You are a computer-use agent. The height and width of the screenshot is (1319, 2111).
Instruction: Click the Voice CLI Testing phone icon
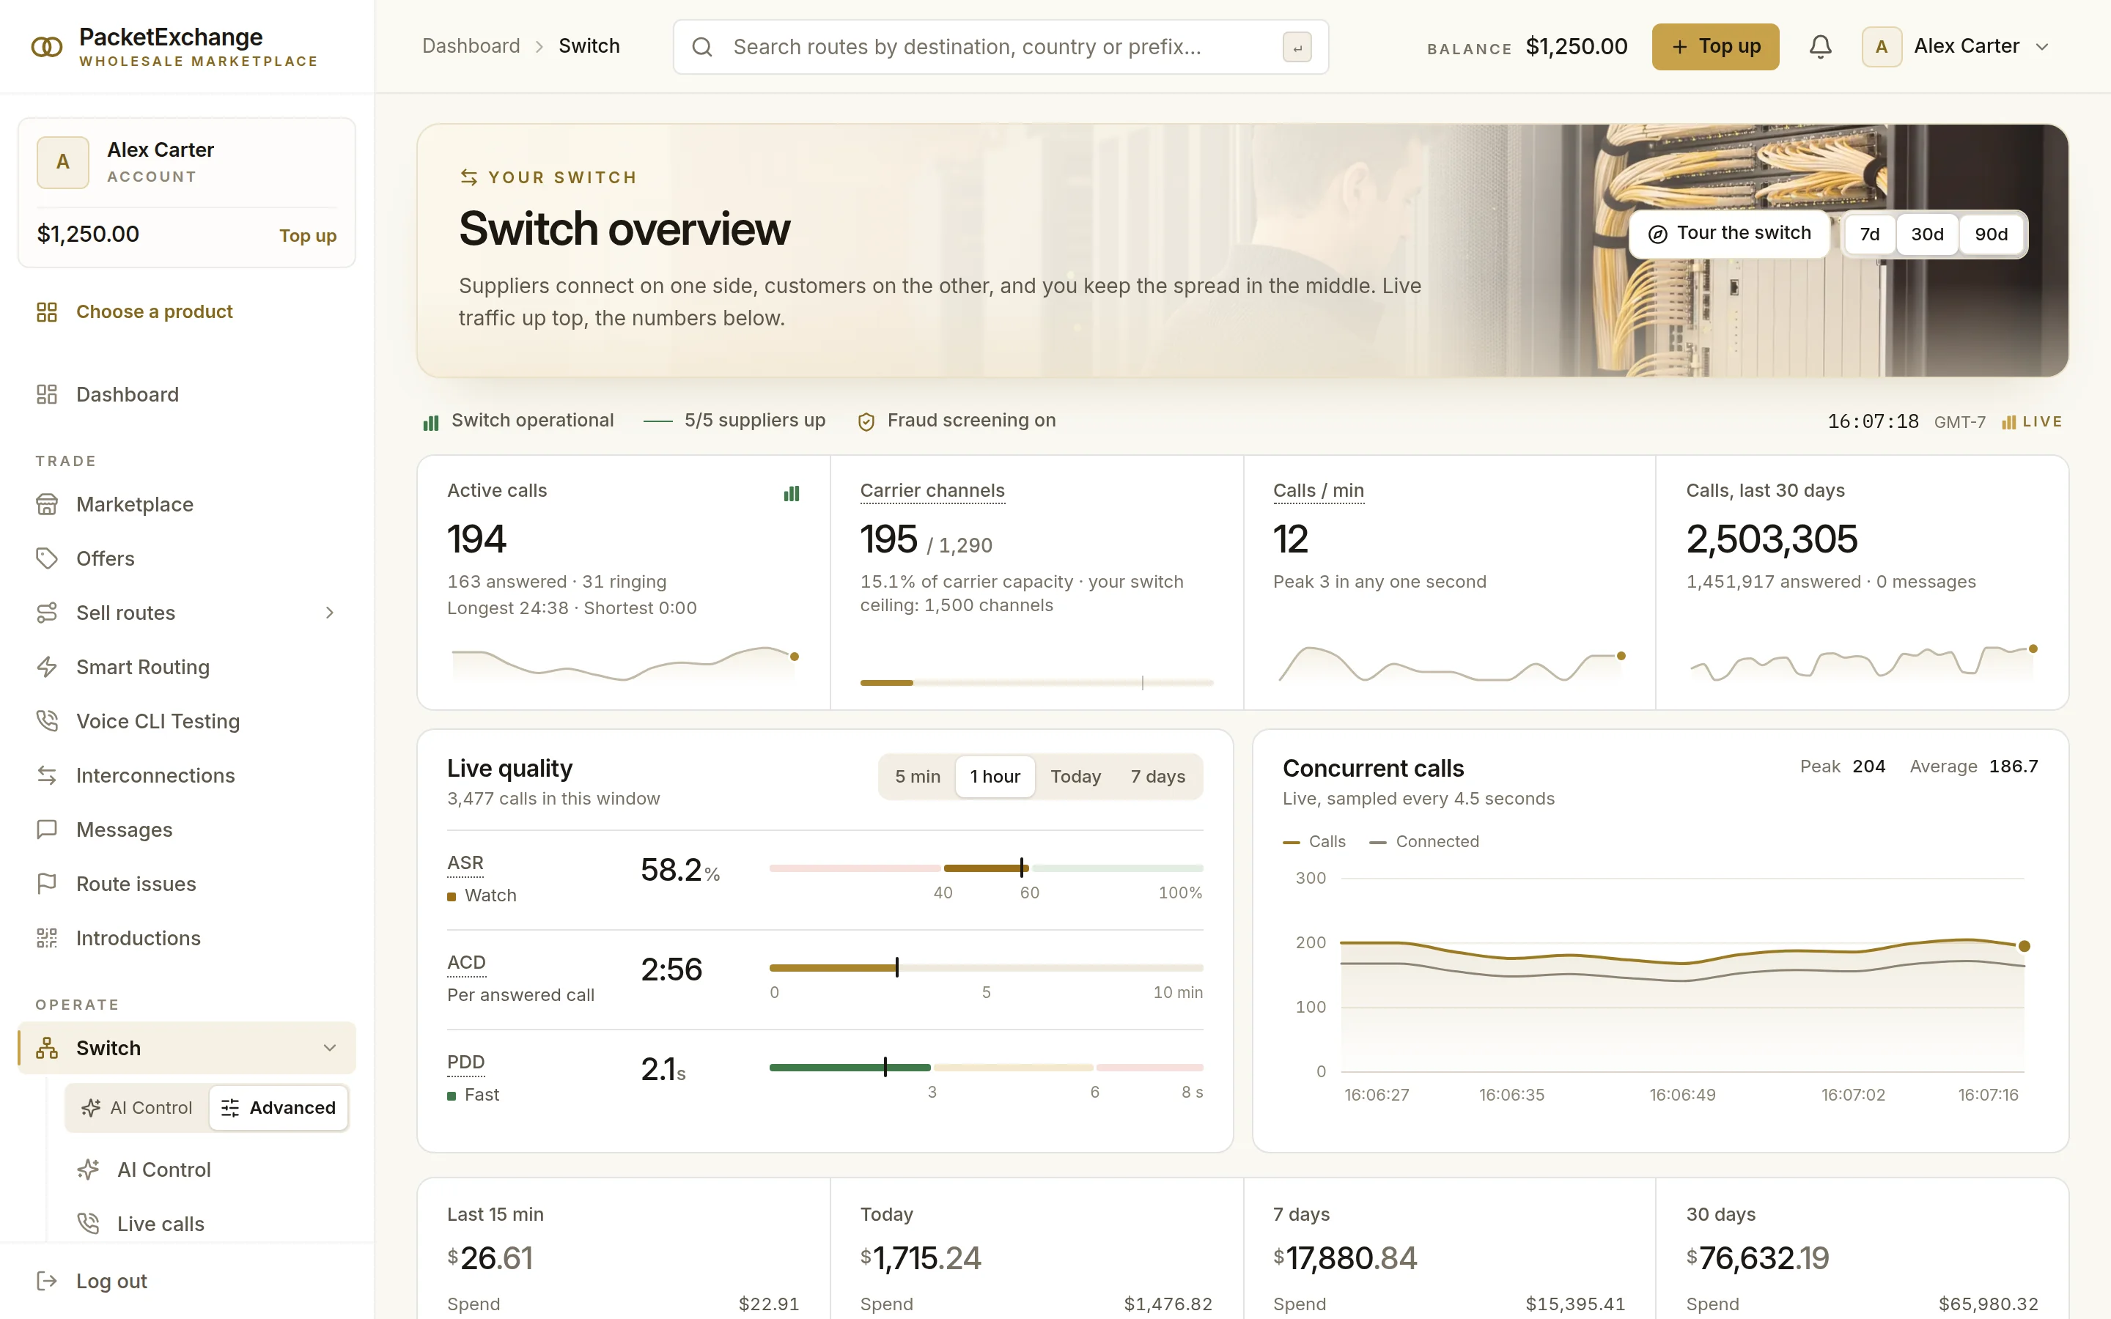click(47, 720)
